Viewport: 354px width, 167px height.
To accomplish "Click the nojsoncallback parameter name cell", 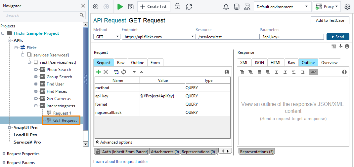I will [117, 112].
